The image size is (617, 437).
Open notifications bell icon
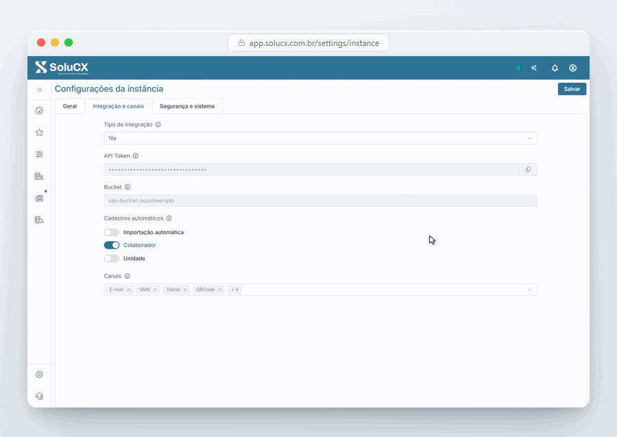click(555, 68)
